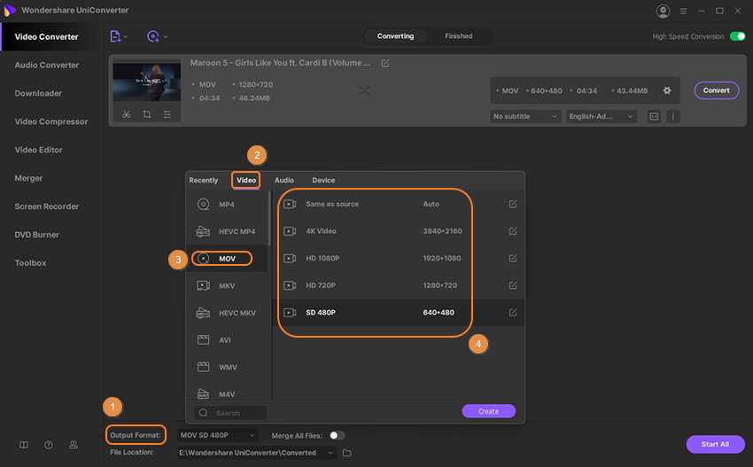
Task: Switch to the Finished tab
Action: point(458,36)
